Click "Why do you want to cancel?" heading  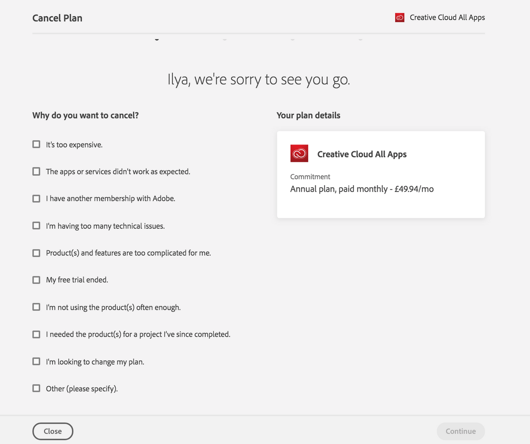86,116
